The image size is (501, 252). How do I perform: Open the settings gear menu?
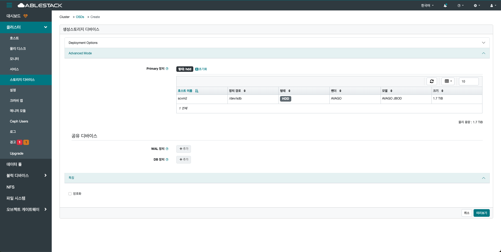[x=477, y=5]
